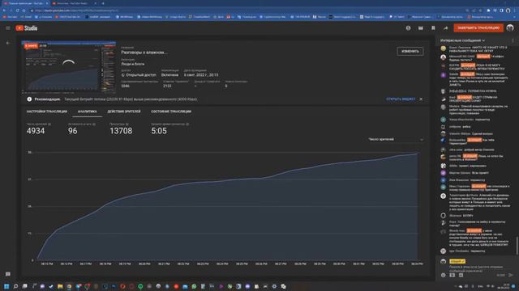Click the info icon beside Рекомендация
The width and height of the screenshot is (519, 291).
coord(29,99)
